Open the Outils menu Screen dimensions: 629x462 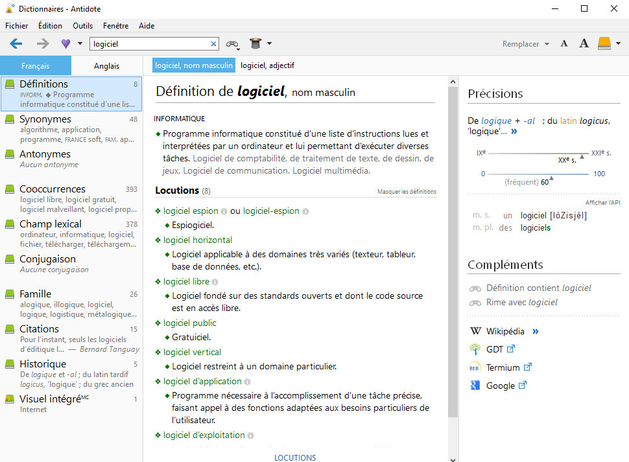click(82, 26)
